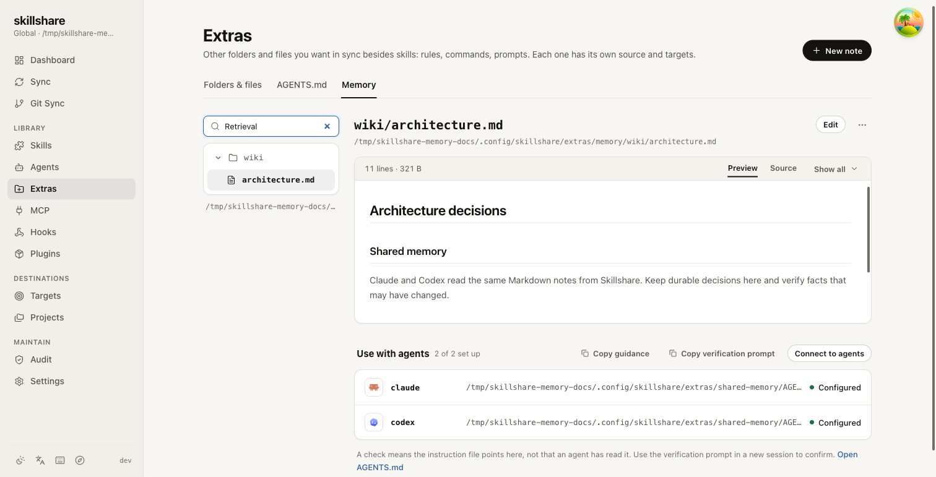Open the Show all dropdown

836,169
